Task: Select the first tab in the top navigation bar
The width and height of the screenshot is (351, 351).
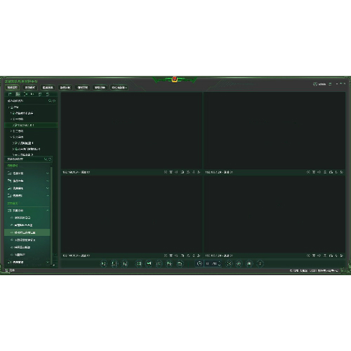Action: (13, 88)
